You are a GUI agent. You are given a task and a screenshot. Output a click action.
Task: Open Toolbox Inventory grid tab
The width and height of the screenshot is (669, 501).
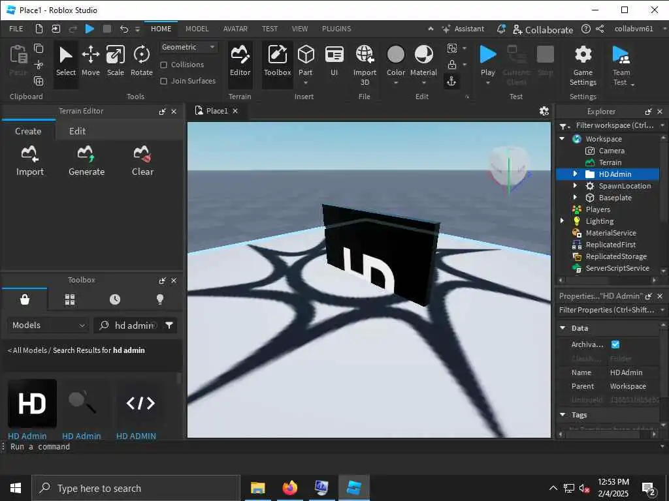(70, 299)
